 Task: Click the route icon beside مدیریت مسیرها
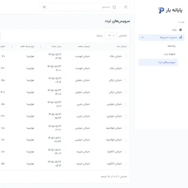pos(180,37)
